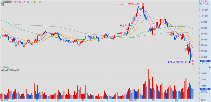Click the pink 5-day moving average label
This screenshot has height=102, width=211.
(25, 2)
